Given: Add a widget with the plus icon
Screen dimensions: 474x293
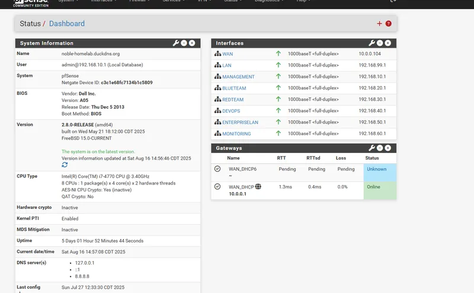Looking at the screenshot, I should [379, 24].
